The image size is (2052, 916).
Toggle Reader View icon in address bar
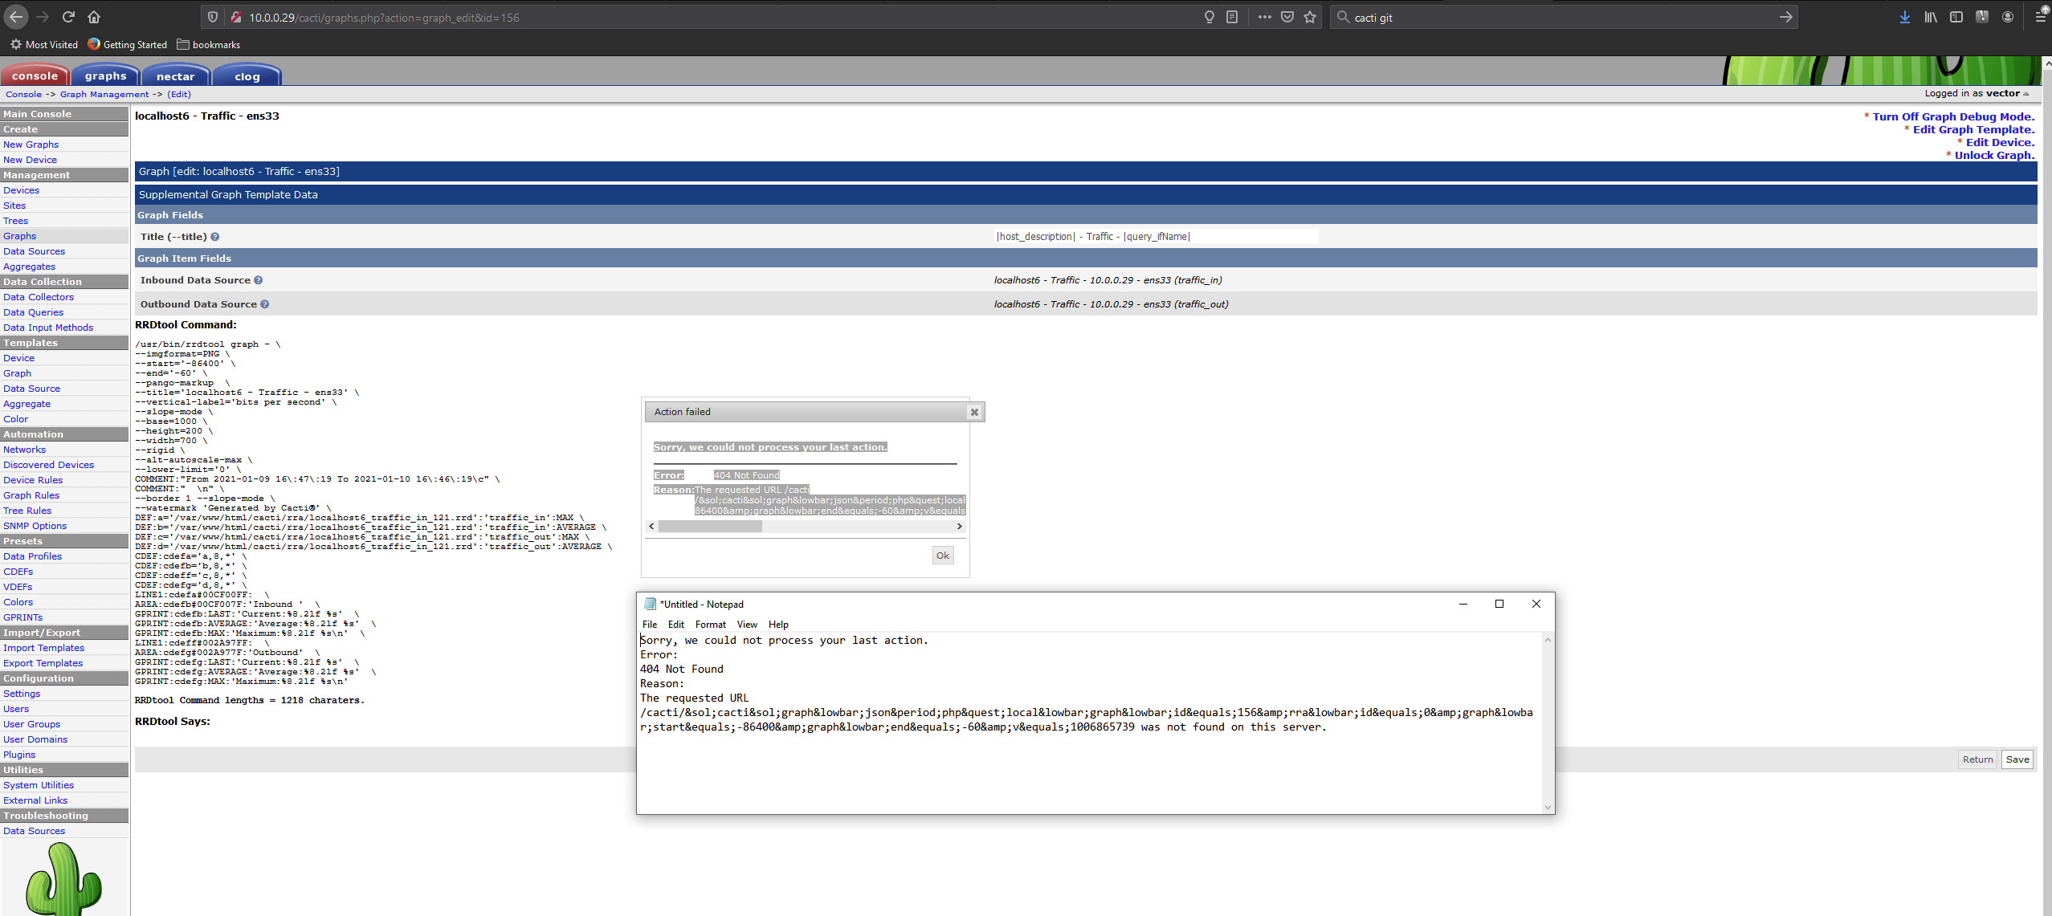click(1232, 17)
